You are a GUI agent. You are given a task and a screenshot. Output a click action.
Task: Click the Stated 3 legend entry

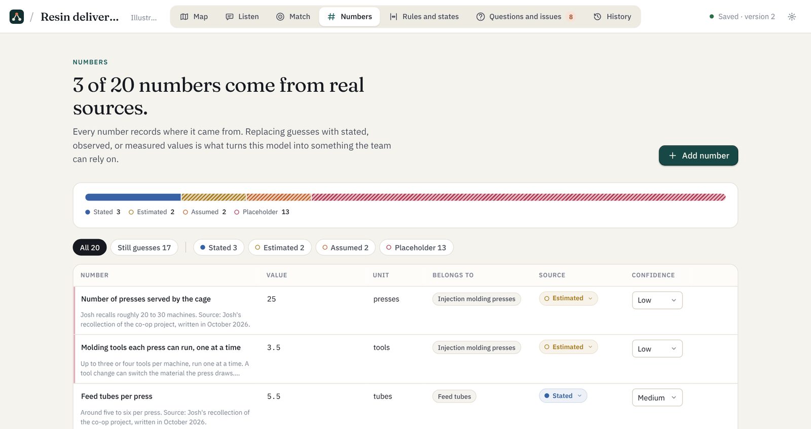103,212
